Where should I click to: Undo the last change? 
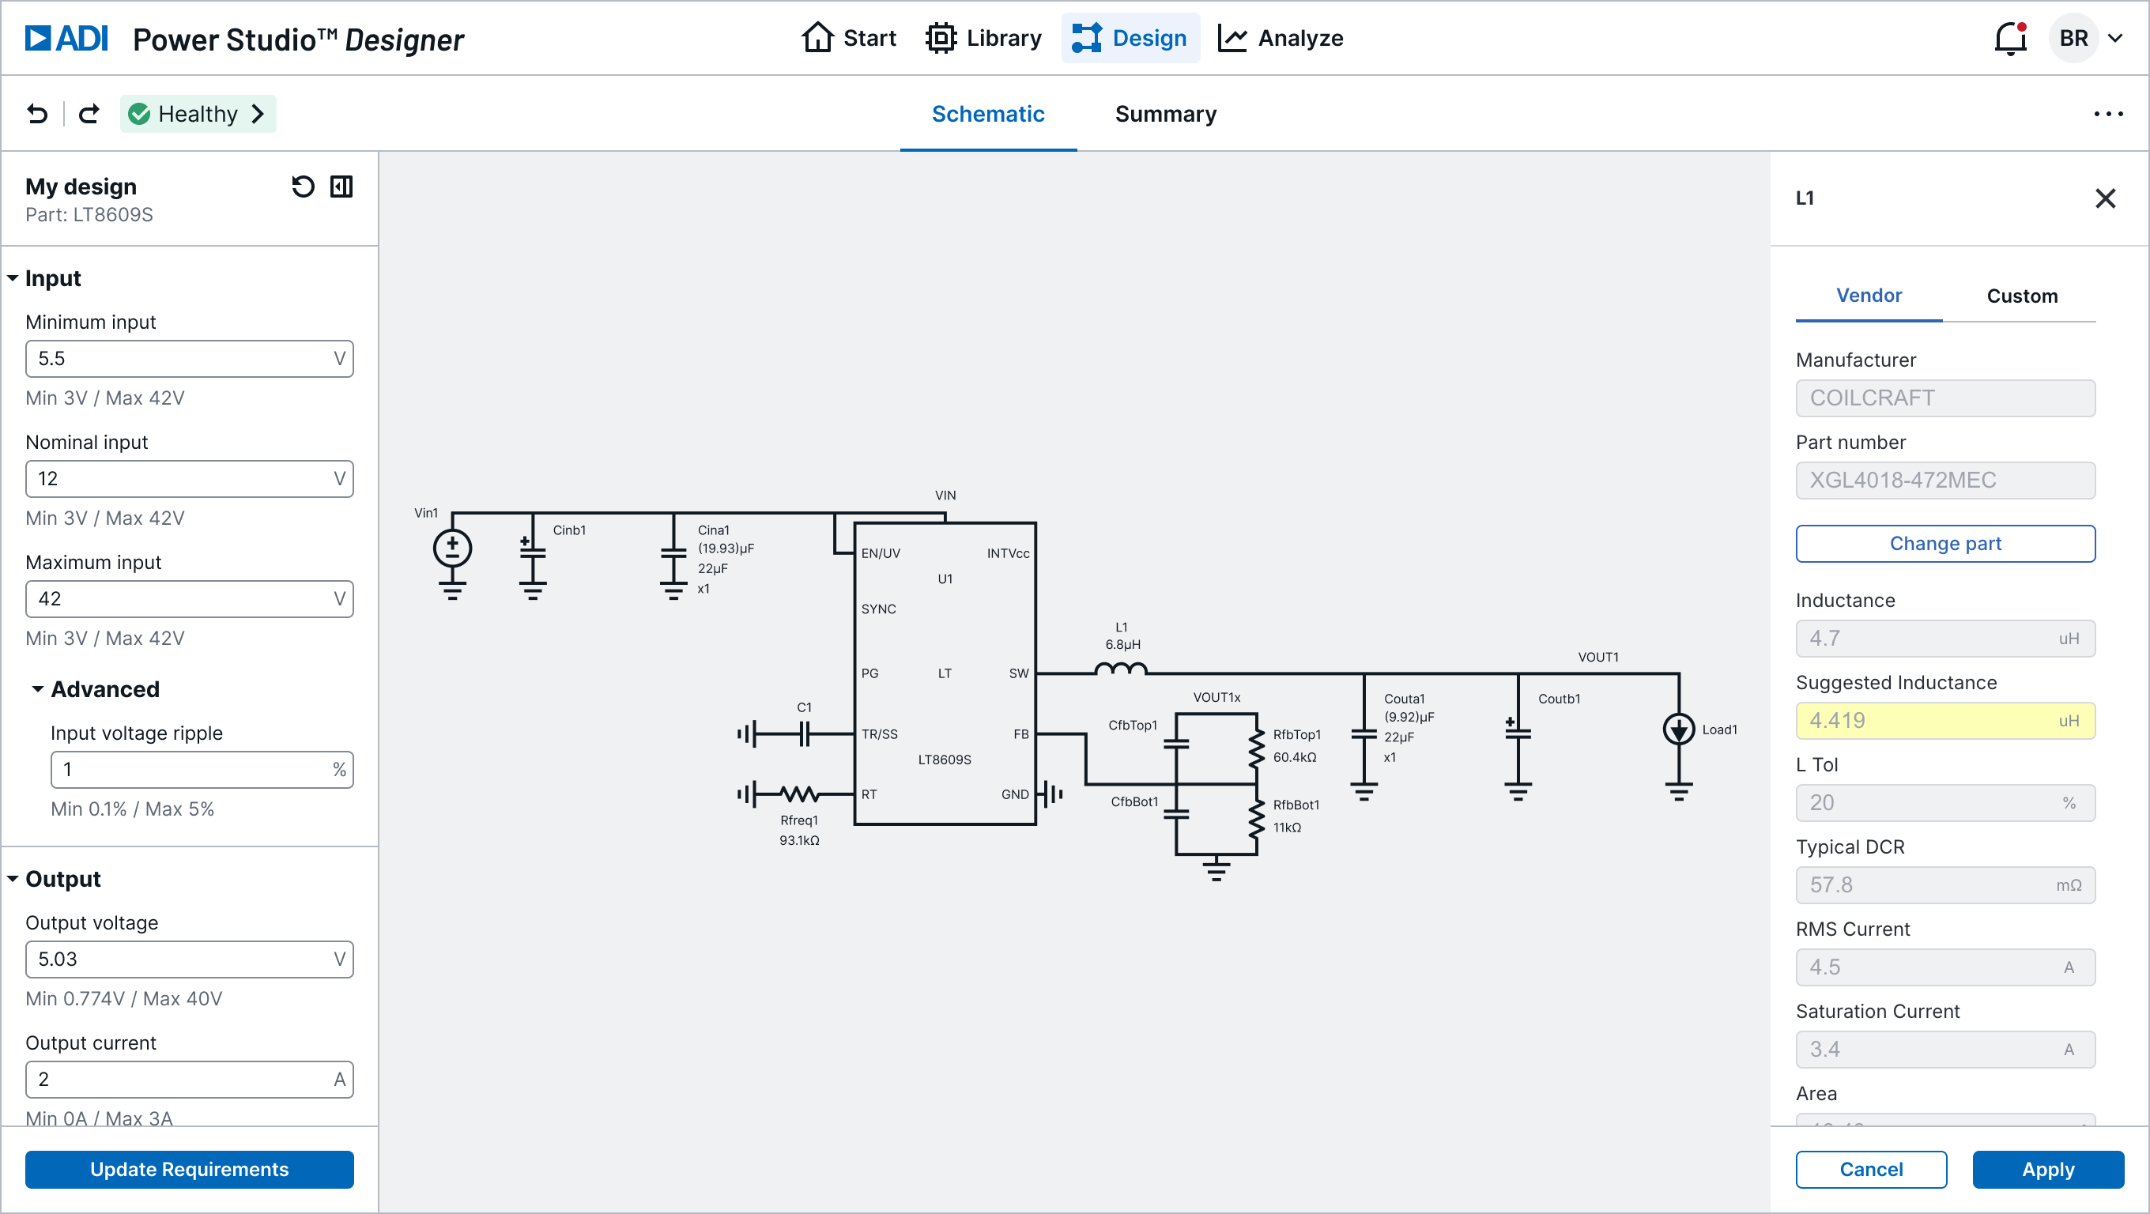tap(36, 114)
